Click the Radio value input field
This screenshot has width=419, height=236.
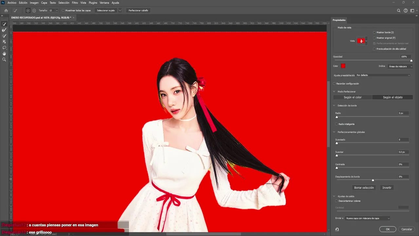[x=403, y=113]
